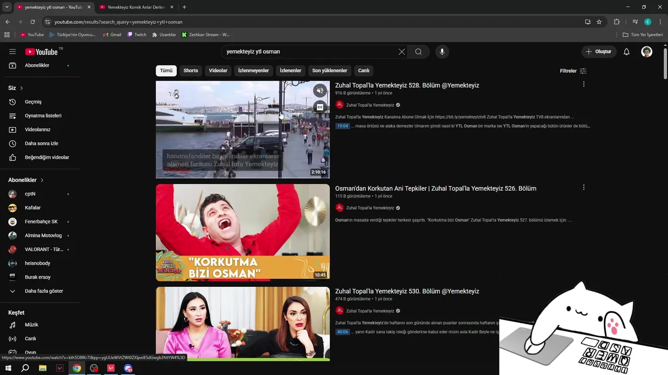Open the Chrome tab search dropdown
Image resolution: width=668 pixels, height=375 pixels.
click(7, 7)
